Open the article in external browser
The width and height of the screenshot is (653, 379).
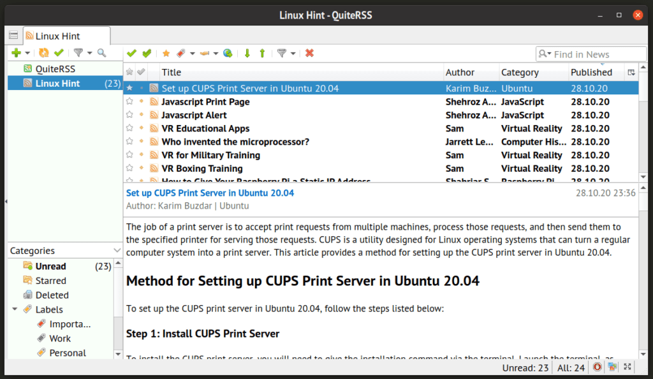[227, 53]
